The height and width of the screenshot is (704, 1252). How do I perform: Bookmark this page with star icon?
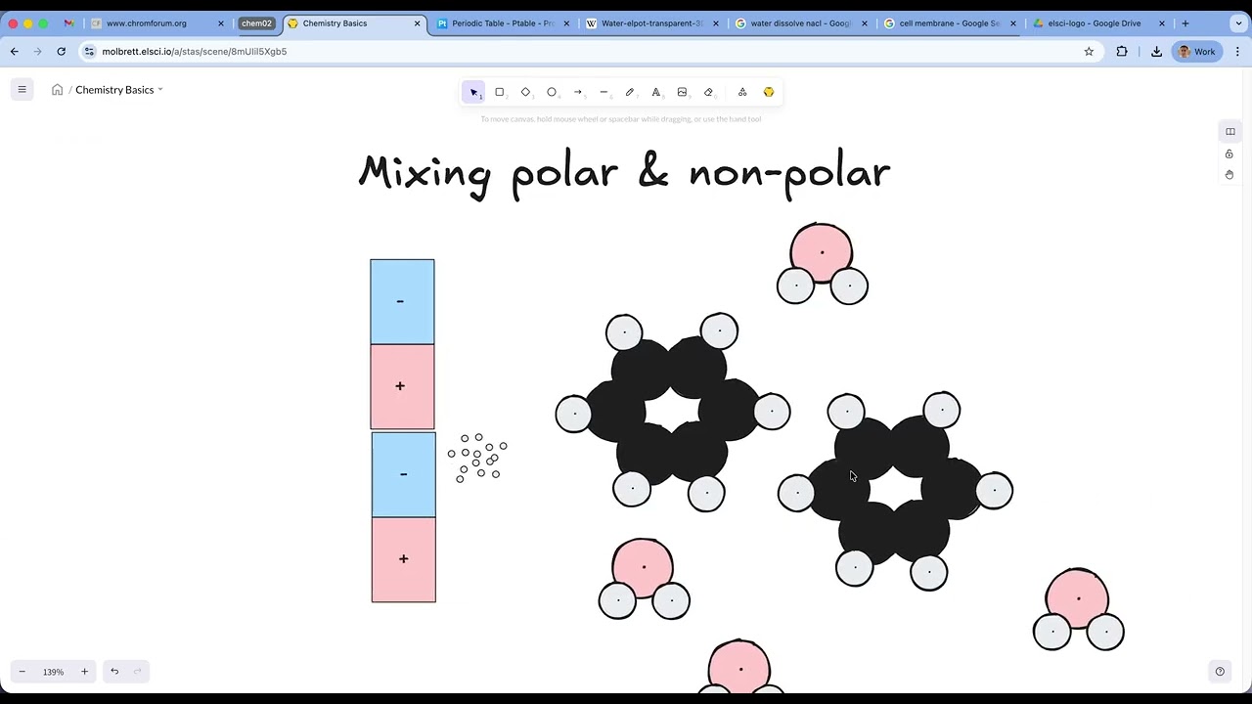point(1089,52)
